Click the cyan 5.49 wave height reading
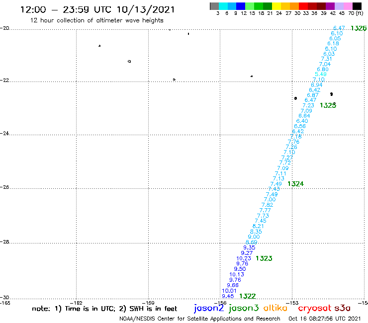The width and height of the screenshot is (368, 323). click(321, 75)
